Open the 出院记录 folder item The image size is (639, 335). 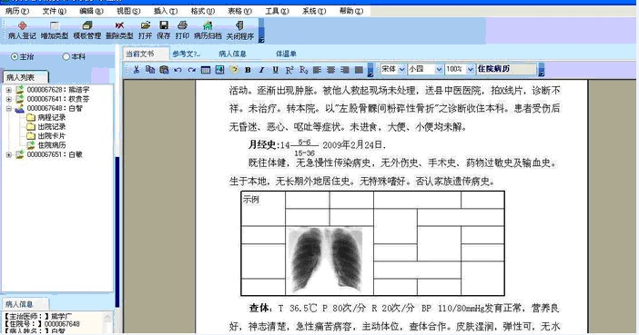(x=46, y=126)
